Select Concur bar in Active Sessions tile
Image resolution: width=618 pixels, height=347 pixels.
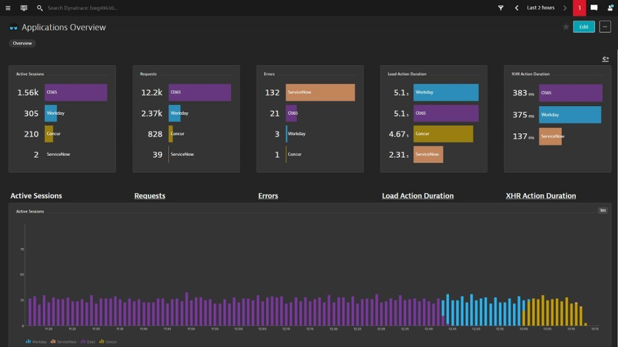tap(49, 133)
